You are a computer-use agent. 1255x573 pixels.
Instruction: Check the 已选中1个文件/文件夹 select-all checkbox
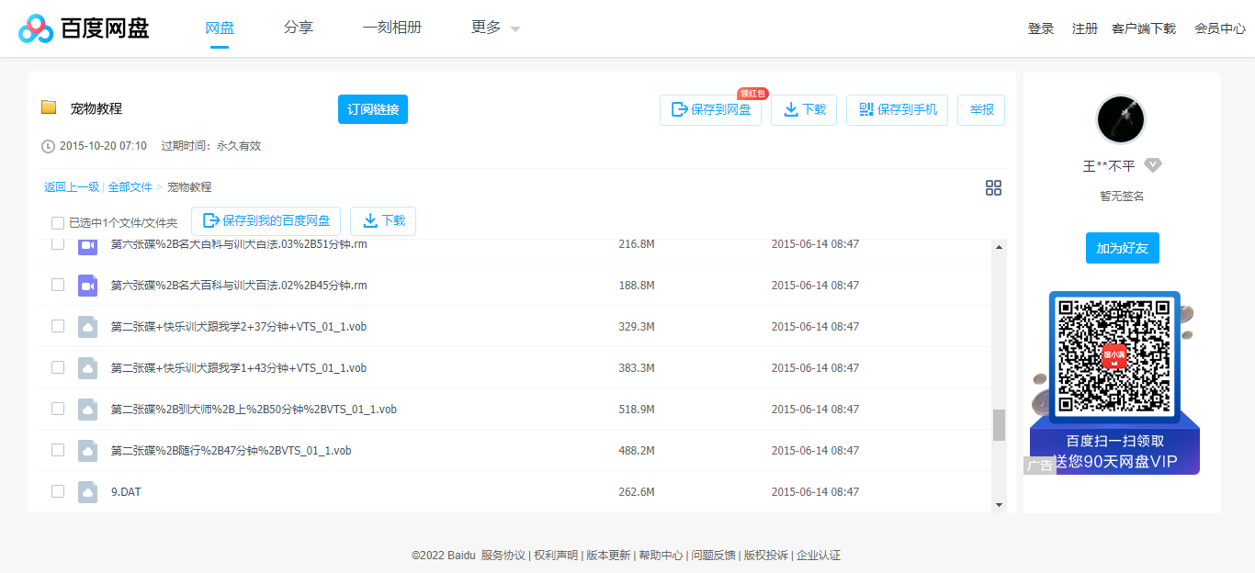pos(58,222)
